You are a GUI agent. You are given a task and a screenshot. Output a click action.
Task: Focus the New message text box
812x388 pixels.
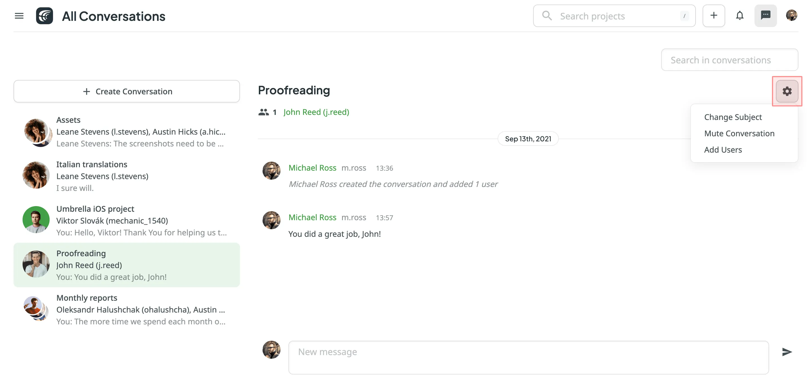[528, 357]
